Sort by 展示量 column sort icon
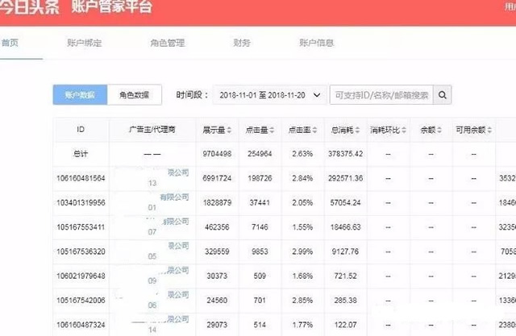Screen dimensions: 516x336 [231, 130]
